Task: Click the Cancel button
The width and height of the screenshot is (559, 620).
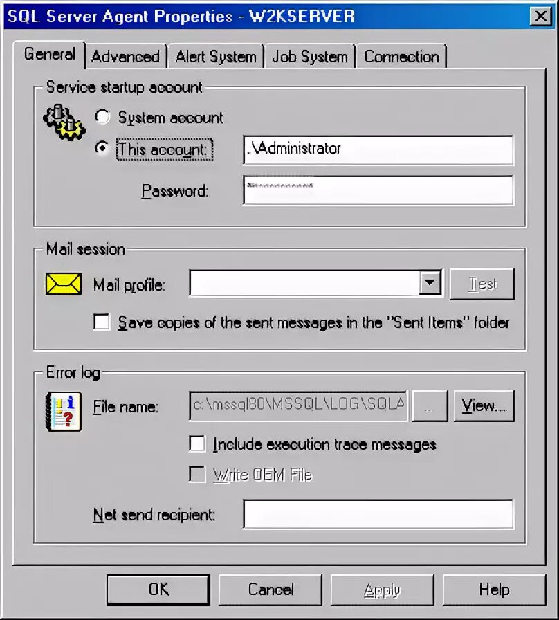Action: click(x=271, y=590)
